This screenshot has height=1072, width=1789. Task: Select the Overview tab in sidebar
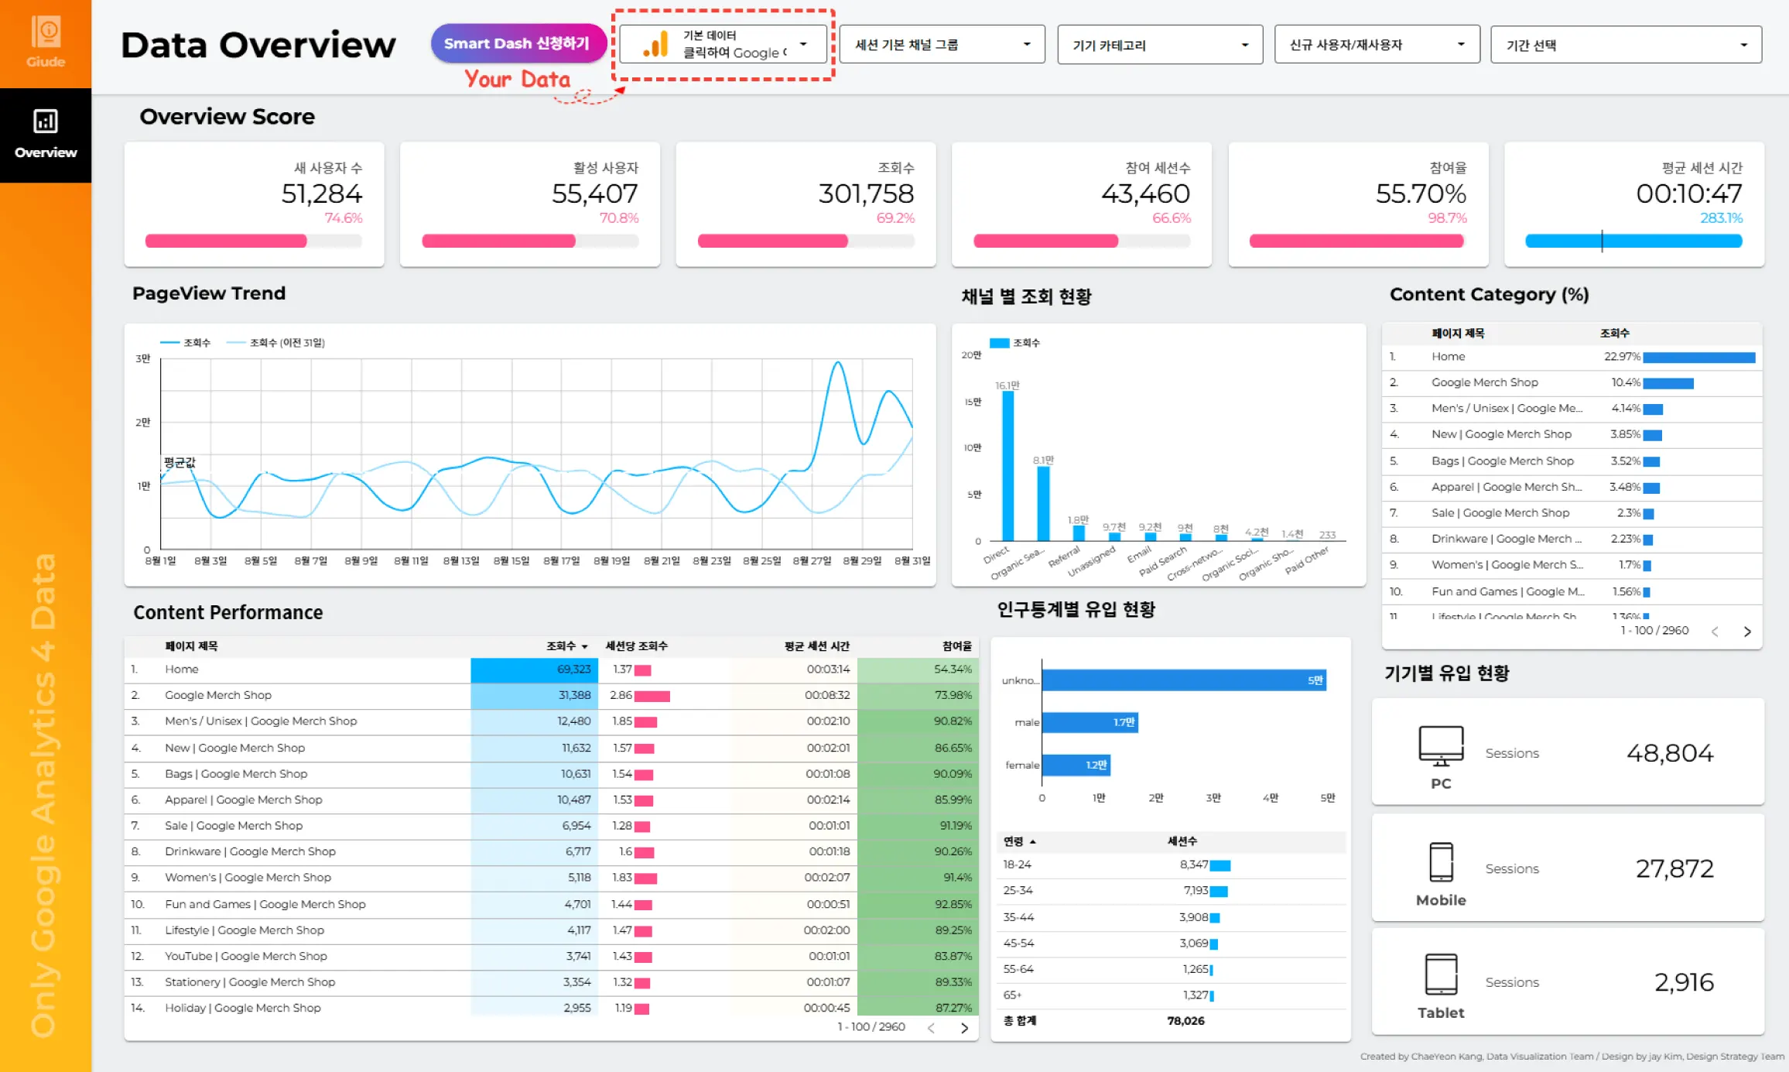46,135
